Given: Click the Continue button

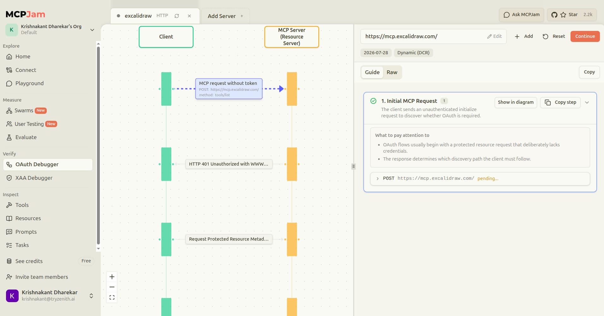Looking at the screenshot, I should 585,36.
